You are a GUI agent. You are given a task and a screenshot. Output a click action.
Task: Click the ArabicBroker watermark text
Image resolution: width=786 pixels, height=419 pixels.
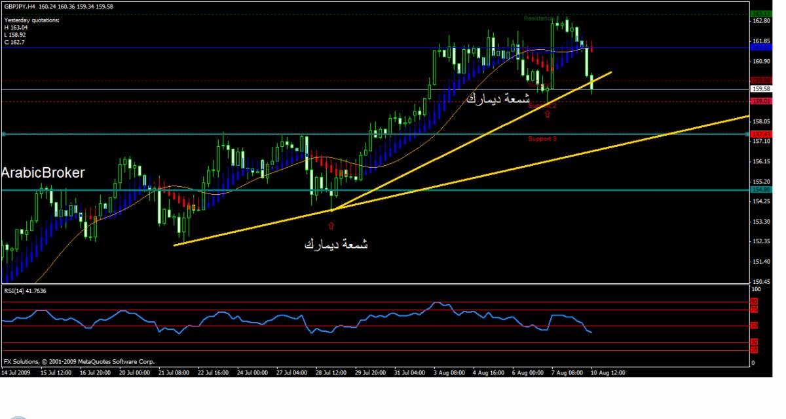coord(43,173)
